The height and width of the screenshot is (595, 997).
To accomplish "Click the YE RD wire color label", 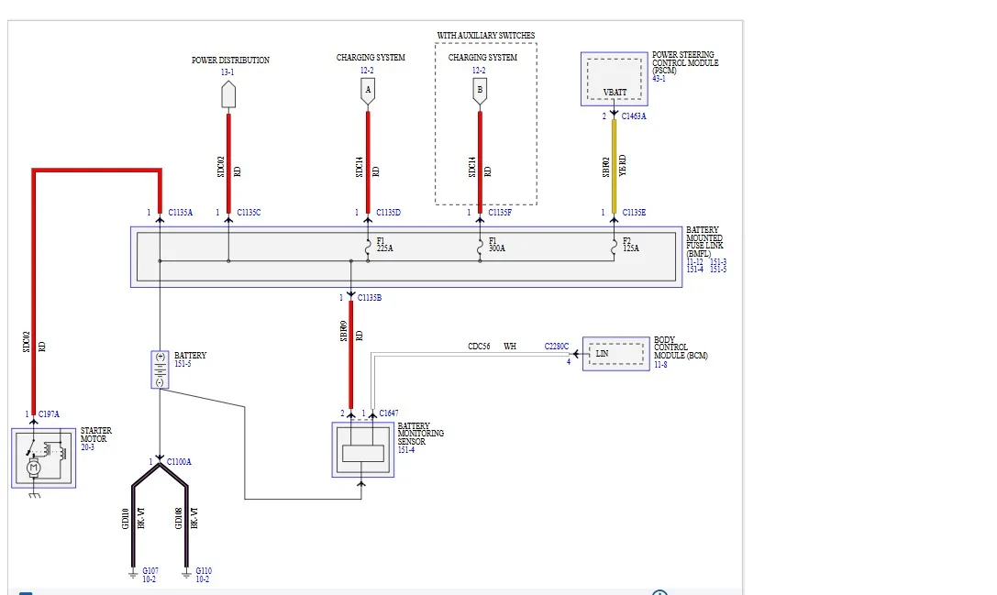I will point(623,165).
